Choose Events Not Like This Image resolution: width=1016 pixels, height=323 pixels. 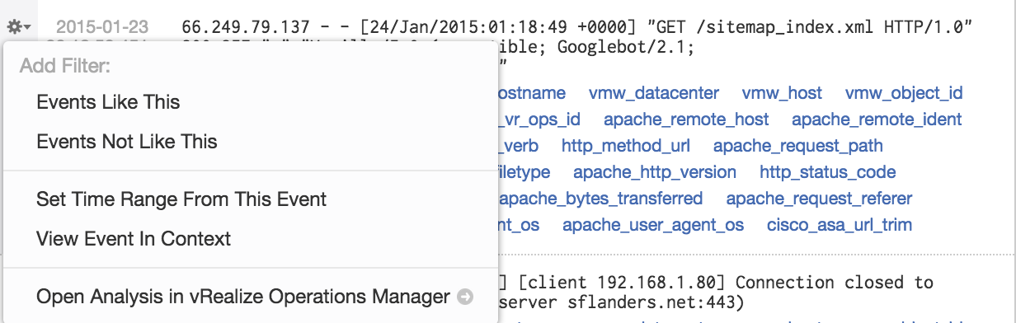click(x=127, y=142)
